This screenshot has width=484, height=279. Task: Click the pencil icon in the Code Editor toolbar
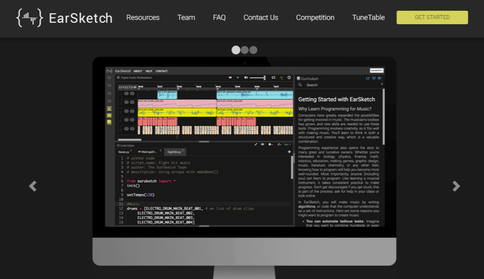tap(256, 145)
